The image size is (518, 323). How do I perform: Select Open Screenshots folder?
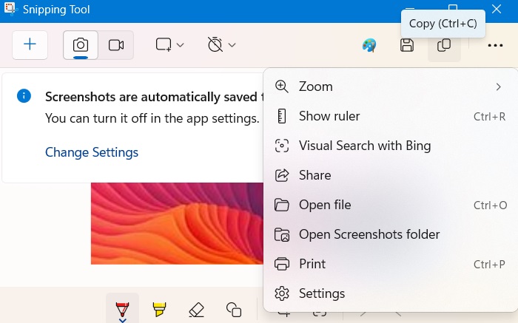tap(391, 234)
